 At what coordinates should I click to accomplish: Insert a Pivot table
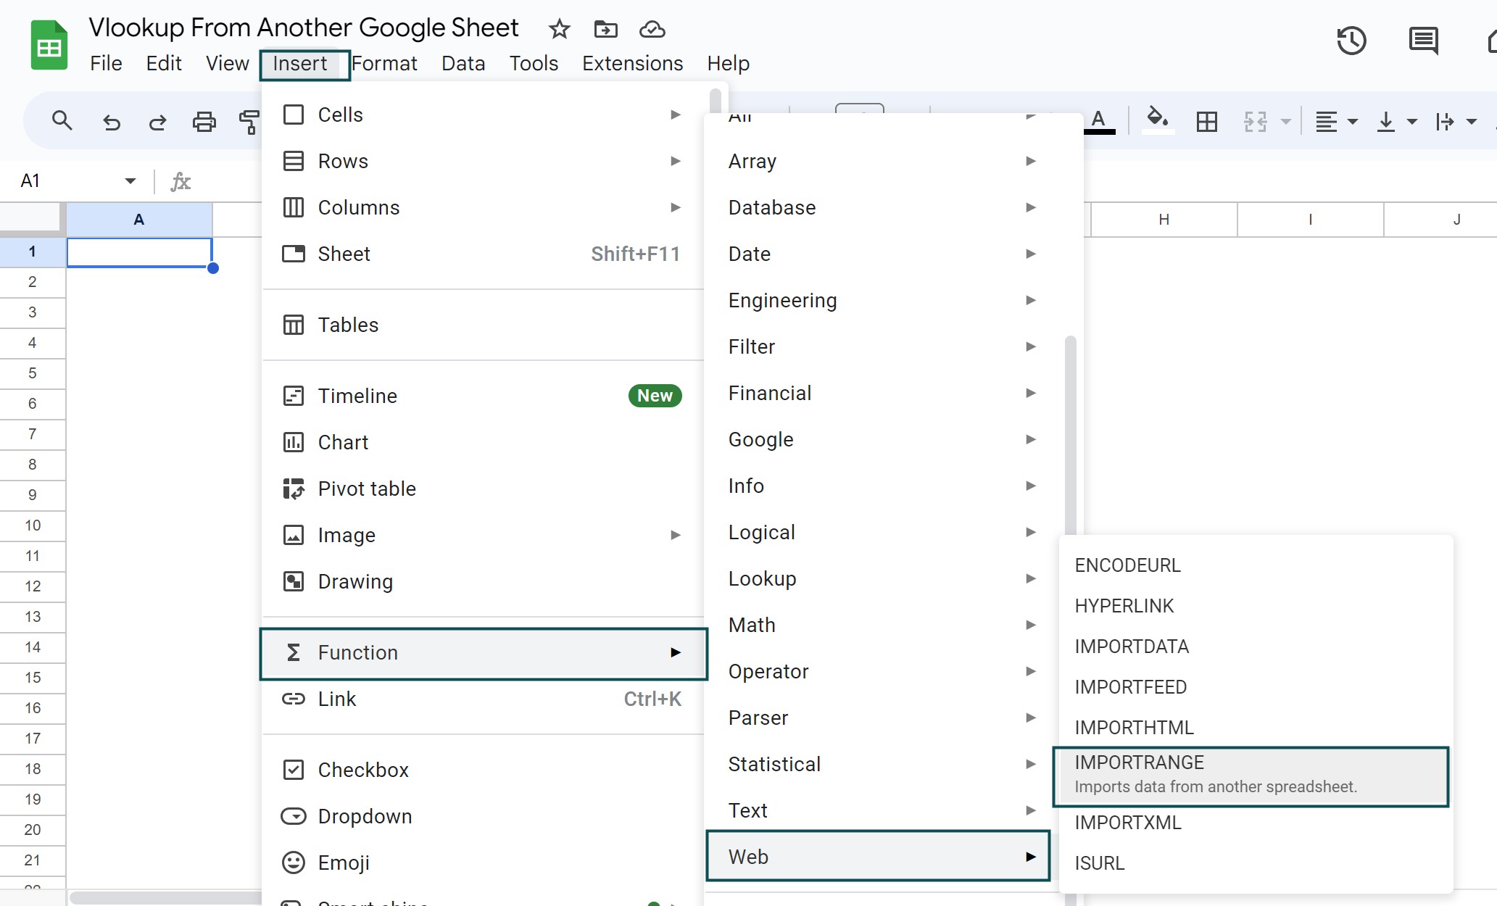click(482, 489)
